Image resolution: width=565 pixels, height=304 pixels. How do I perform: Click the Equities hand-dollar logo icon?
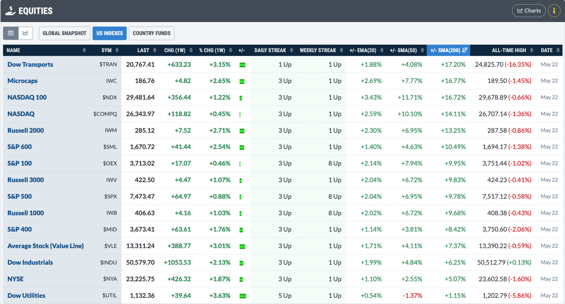pyautogui.click(x=10, y=11)
